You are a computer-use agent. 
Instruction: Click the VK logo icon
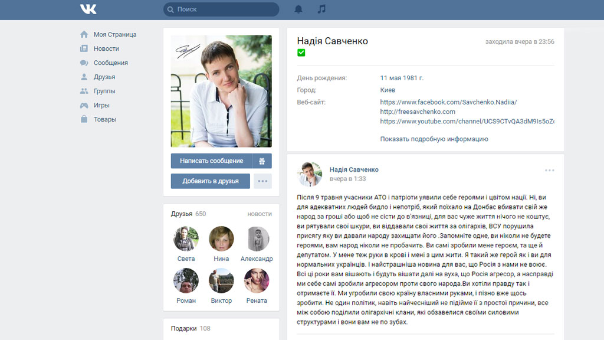[x=88, y=9]
